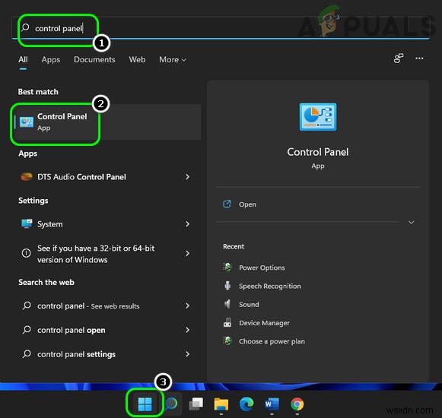
Task: Select DTS Audio Control Panel app result
Action: pos(107,177)
